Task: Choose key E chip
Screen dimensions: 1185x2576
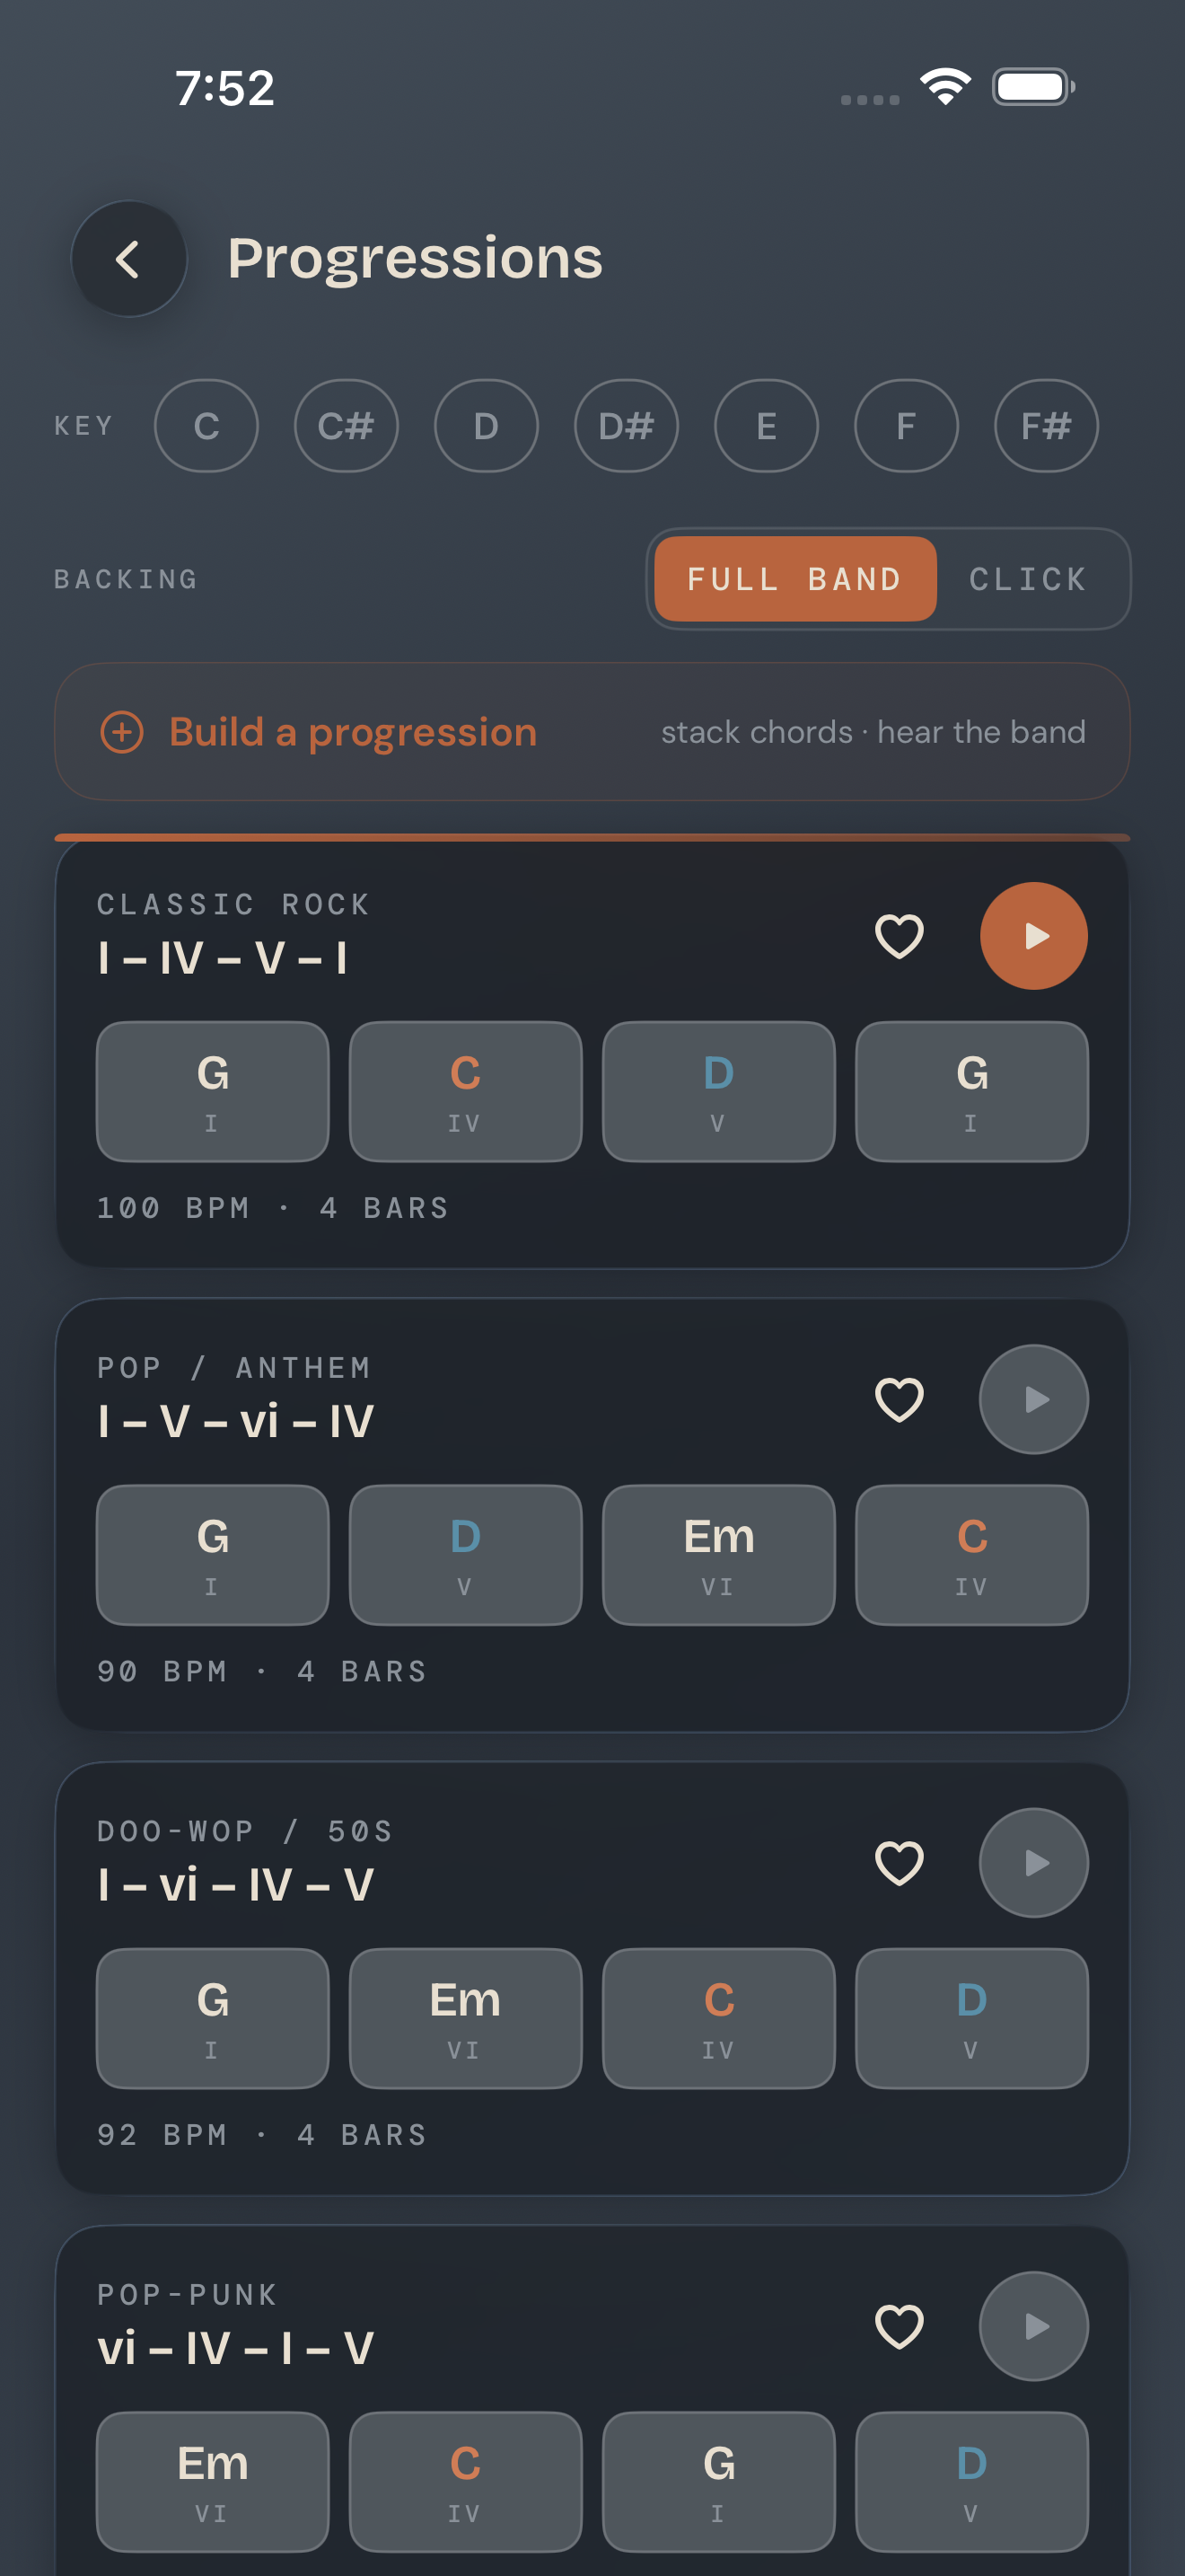Action: (x=767, y=426)
